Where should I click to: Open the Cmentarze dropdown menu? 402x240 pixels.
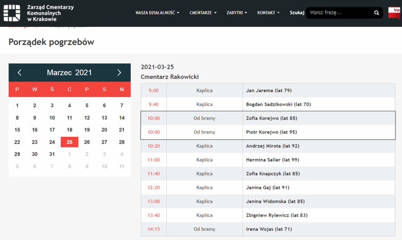click(x=203, y=13)
